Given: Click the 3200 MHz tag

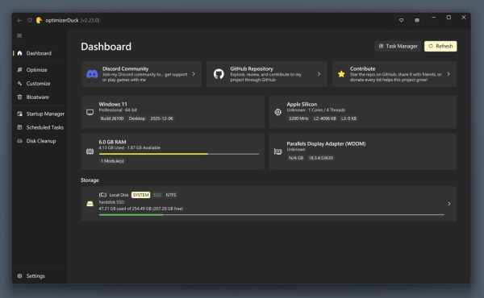Looking at the screenshot, I should coord(298,118).
